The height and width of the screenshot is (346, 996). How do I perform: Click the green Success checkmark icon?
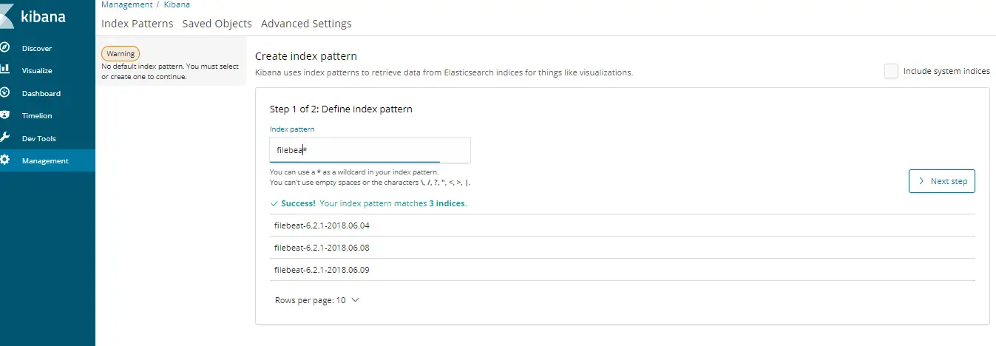click(274, 203)
